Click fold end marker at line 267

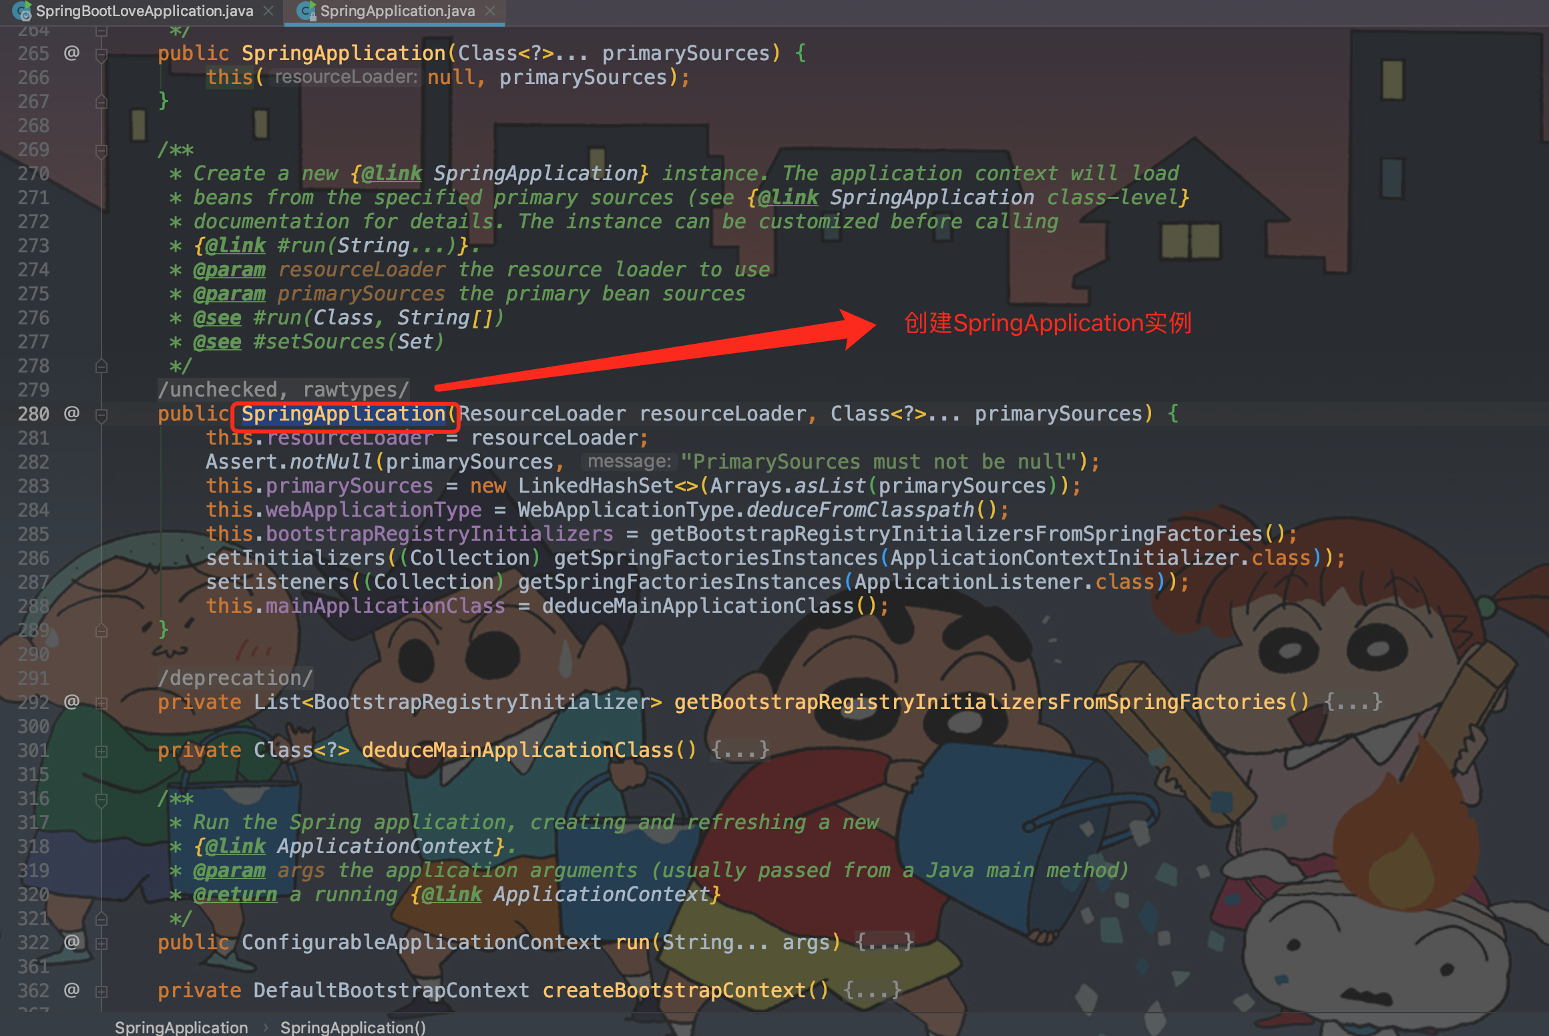coord(101,101)
